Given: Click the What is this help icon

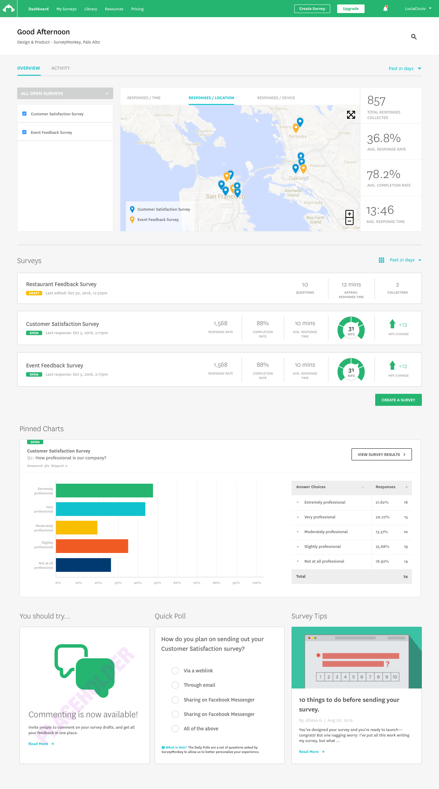Looking at the screenshot, I should click(x=163, y=747).
